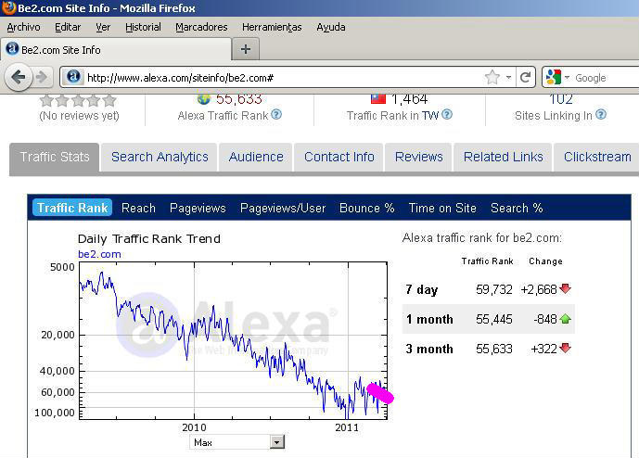Click the Taiwan flag icon
639x458 pixels.
coord(378,98)
